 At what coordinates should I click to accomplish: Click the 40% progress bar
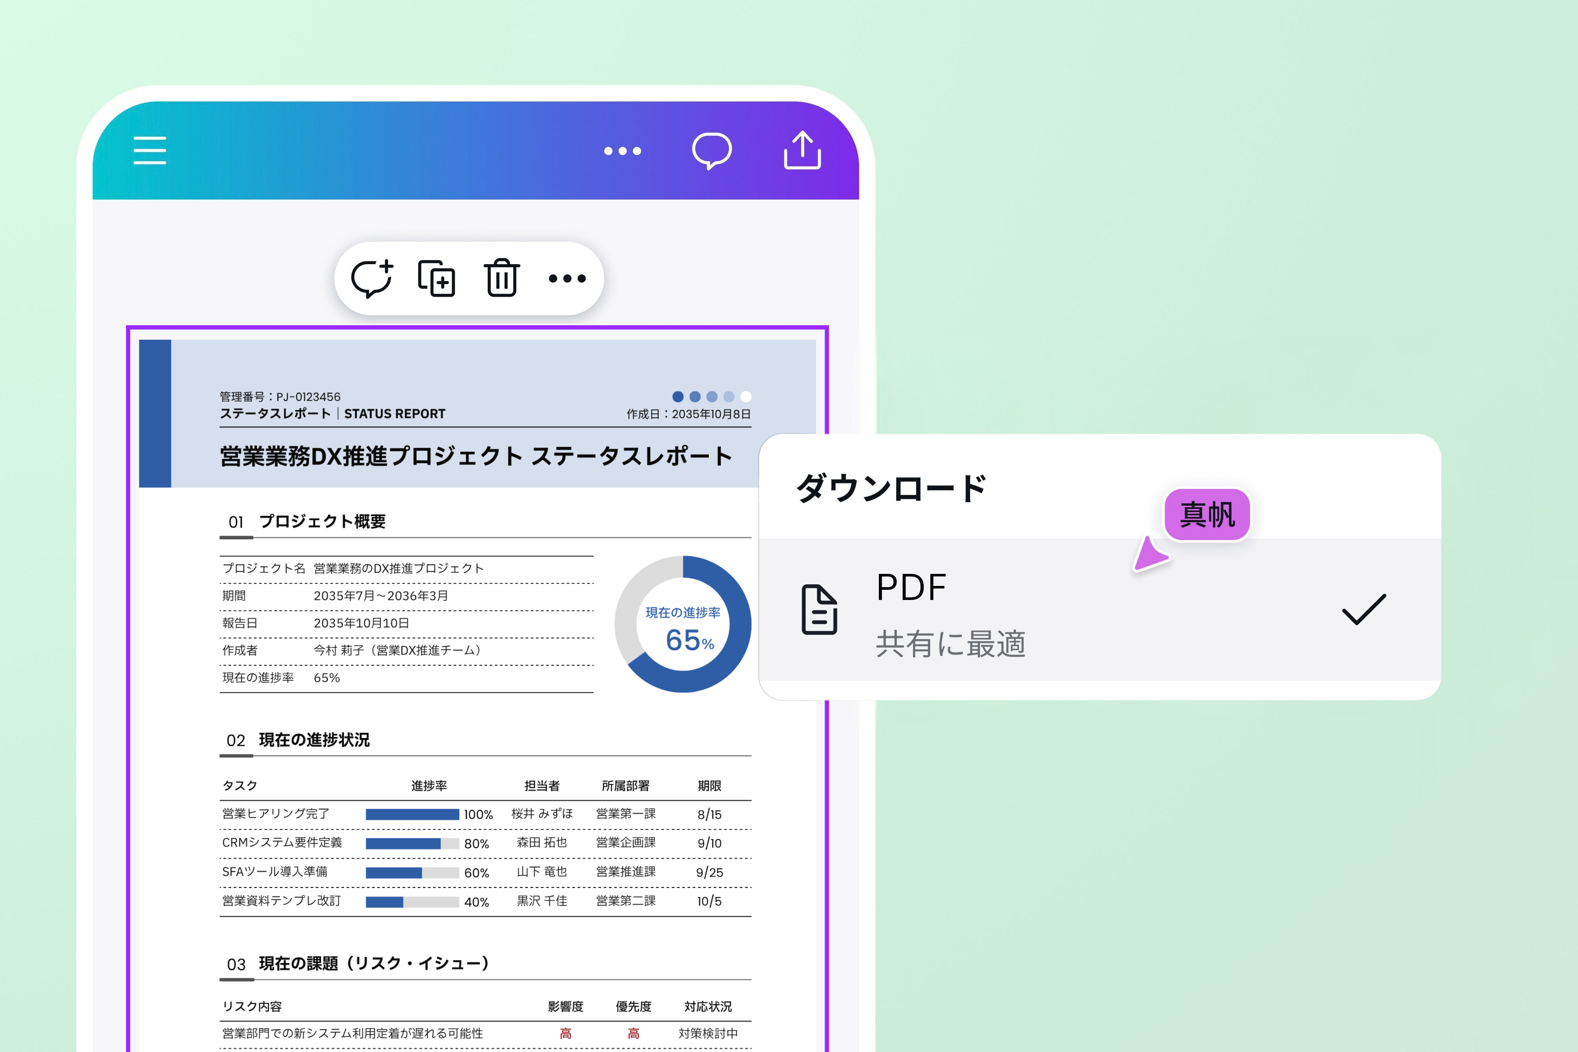click(x=413, y=902)
